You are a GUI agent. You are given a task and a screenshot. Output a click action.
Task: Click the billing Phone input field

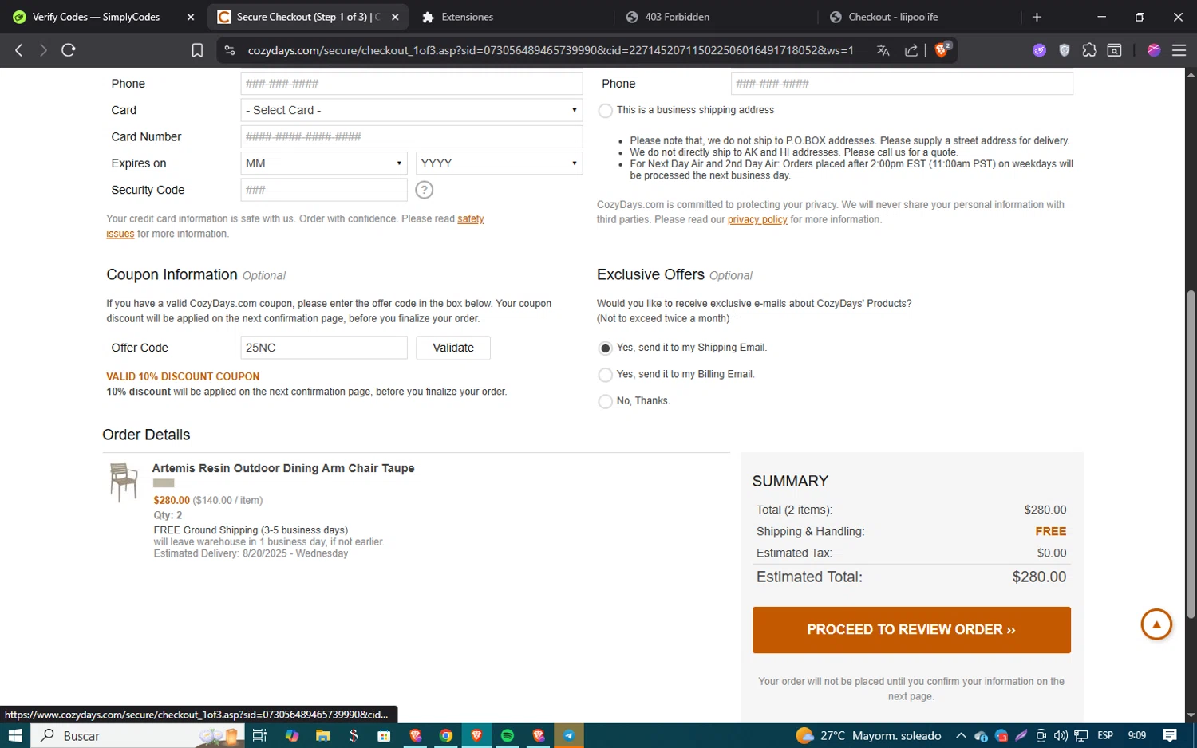coord(412,84)
